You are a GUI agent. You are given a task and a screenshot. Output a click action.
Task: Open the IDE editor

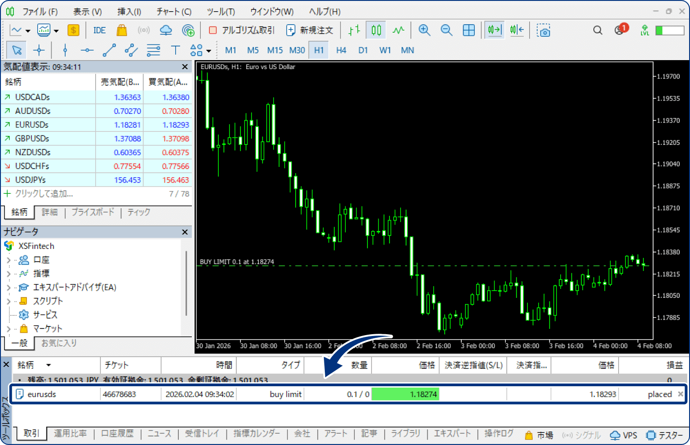coord(99,30)
